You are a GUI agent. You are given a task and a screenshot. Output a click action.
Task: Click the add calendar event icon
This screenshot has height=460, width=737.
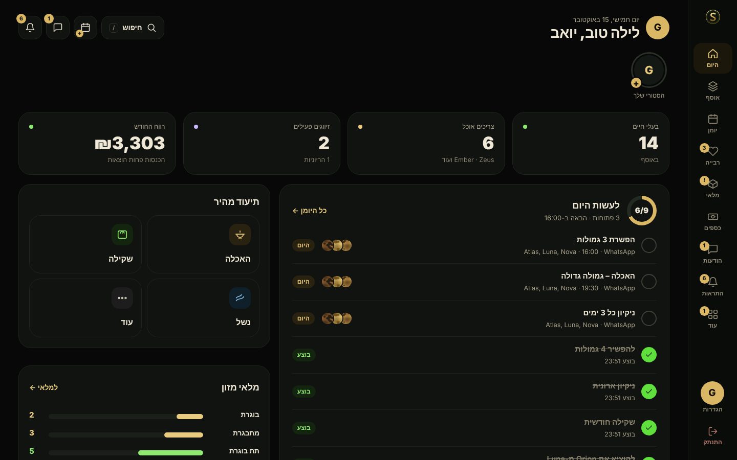click(x=85, y=28)
